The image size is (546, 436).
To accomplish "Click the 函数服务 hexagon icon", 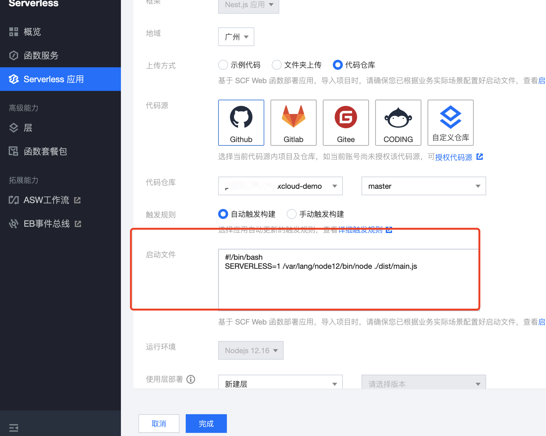I will [13, 56].
